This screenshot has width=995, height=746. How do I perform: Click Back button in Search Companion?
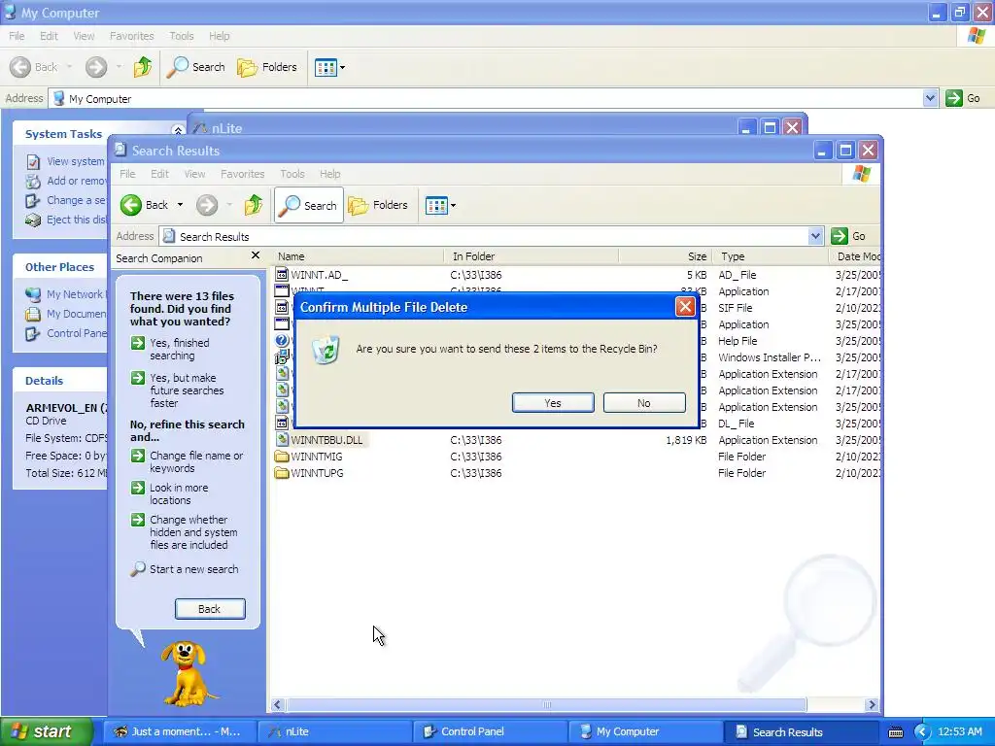click(x=210, y=609)
